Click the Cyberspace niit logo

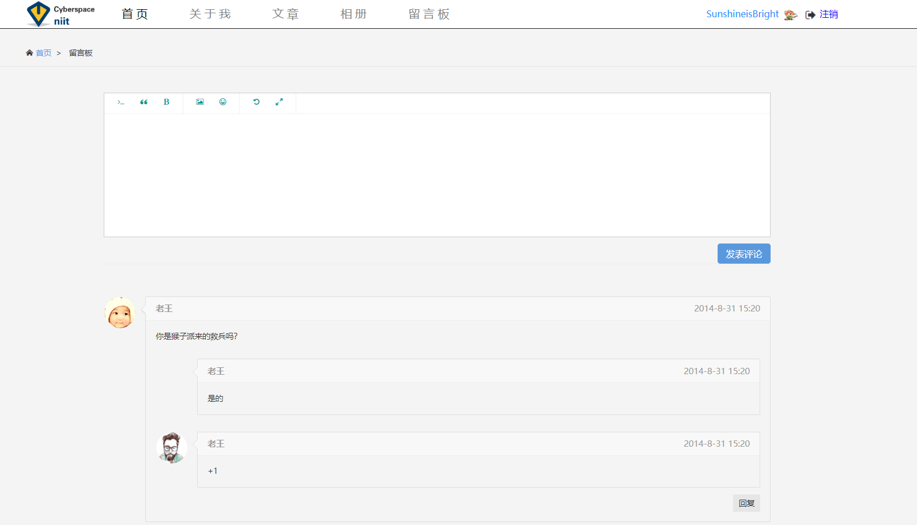click(x=61, y=14)
